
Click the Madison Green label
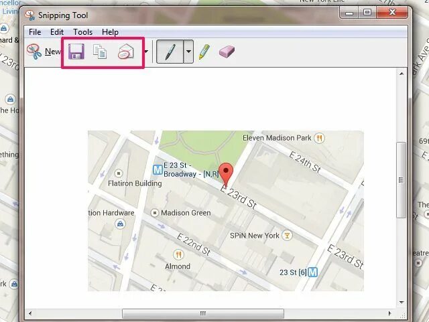click(x=186, y=213)
